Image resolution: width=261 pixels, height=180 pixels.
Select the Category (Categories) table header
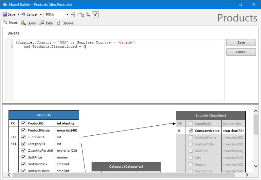pos(126,166)
